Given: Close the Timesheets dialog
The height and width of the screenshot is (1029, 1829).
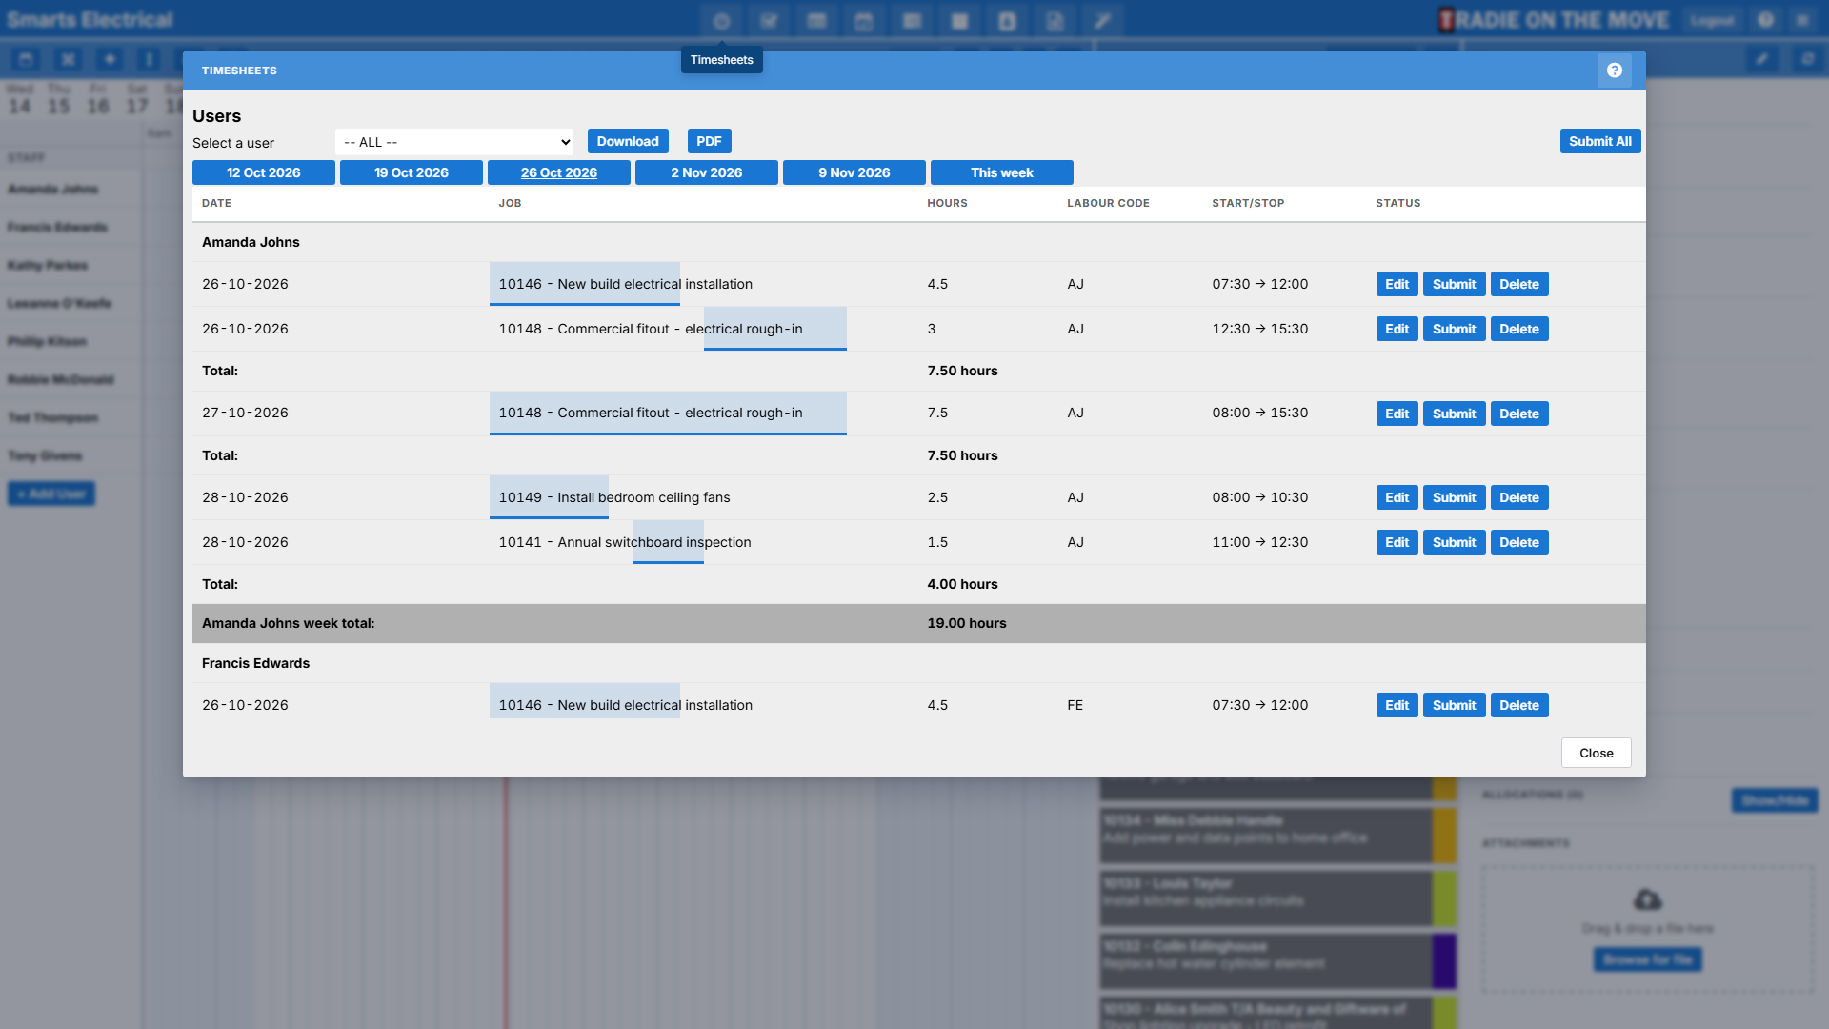Looking at the screenshot, I should (1597, 753).
